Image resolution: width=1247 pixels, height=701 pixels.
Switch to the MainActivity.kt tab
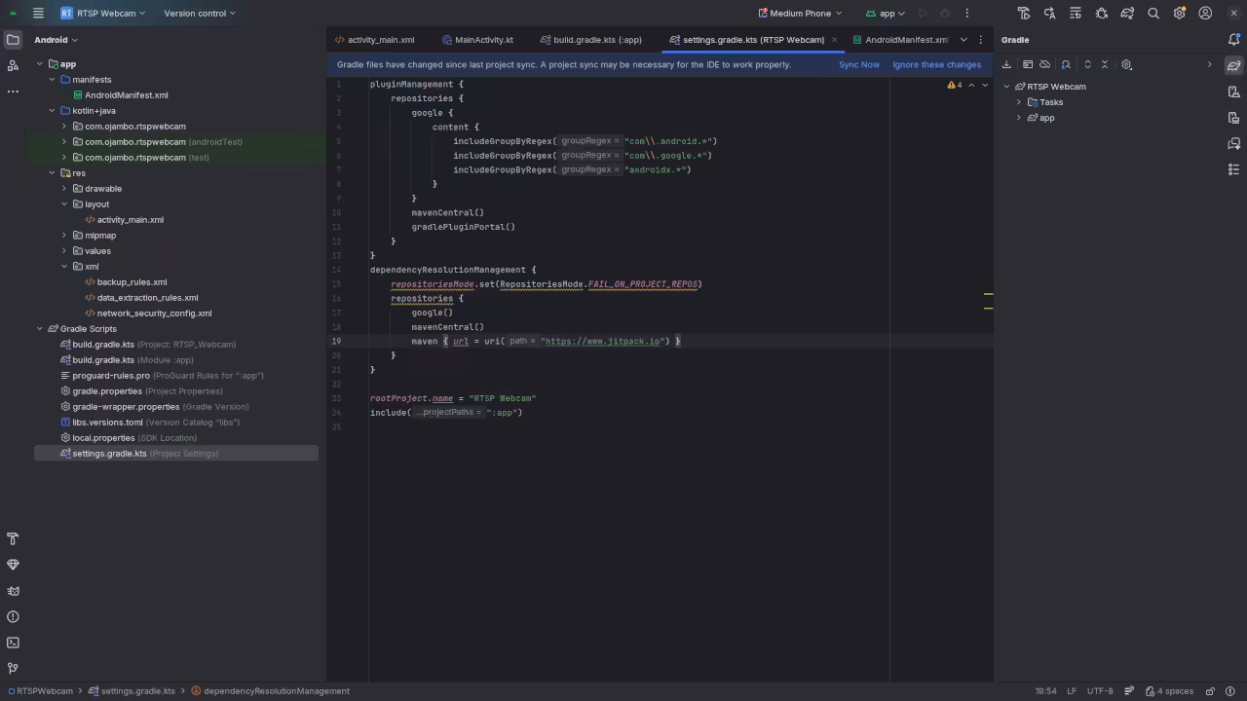[x=484, y=40]
